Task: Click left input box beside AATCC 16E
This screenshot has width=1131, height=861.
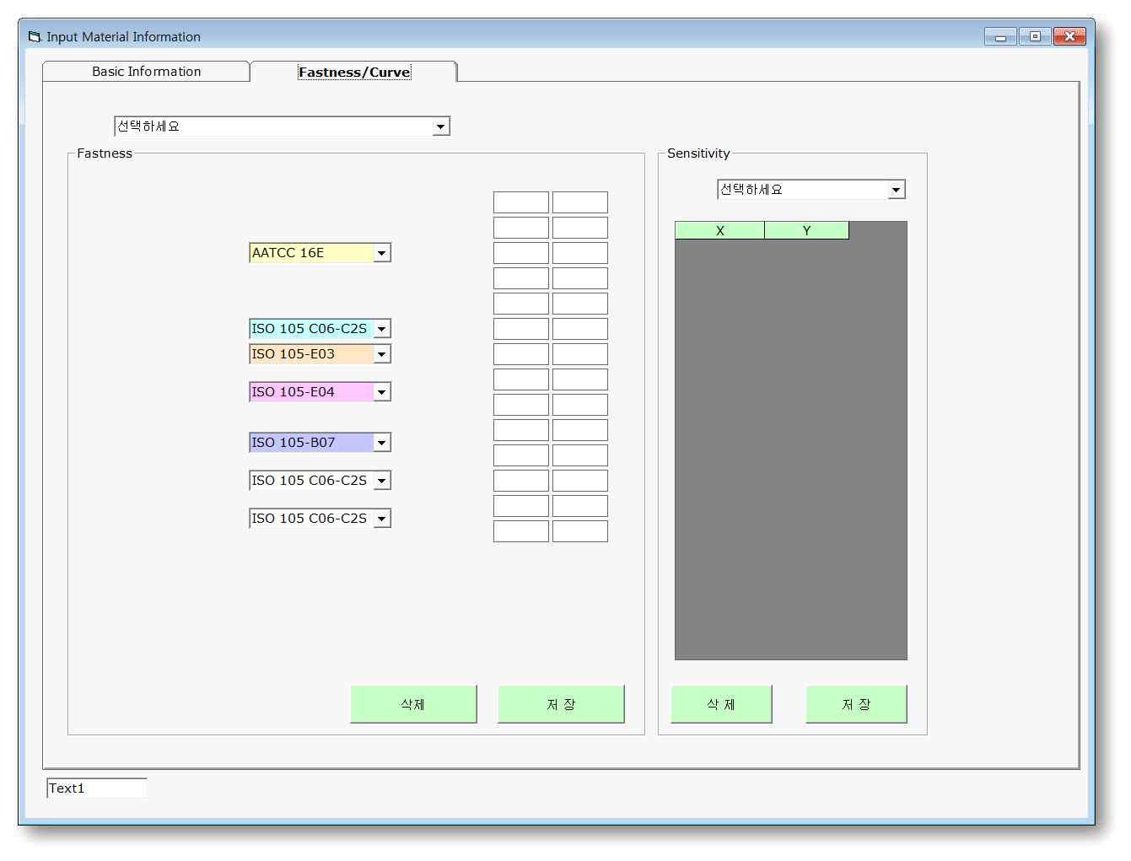Action: point(521,253)
